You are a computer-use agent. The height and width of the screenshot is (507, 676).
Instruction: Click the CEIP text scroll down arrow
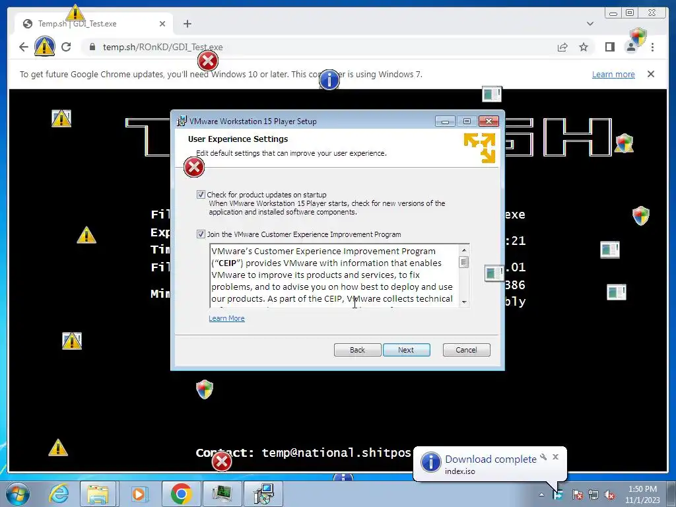pyautogui.click(x=464, y=302)
